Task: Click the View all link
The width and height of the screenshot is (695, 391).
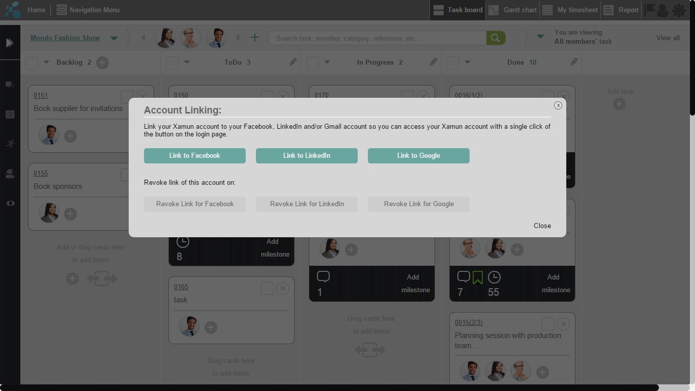Action: (668, 38)
